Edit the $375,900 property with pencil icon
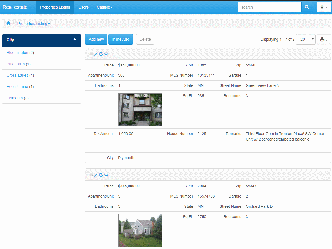 96,175
